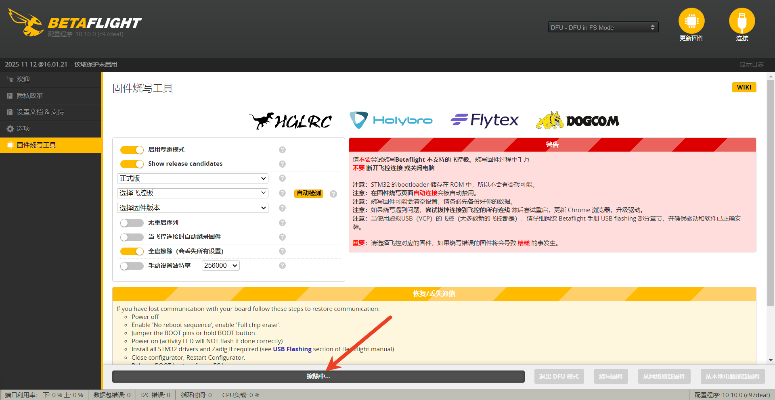Image resolution: width=775 pixels, height=400 pixels.
Task: Click help icon next to auto-detect button
Action: (x=333, y=194)
